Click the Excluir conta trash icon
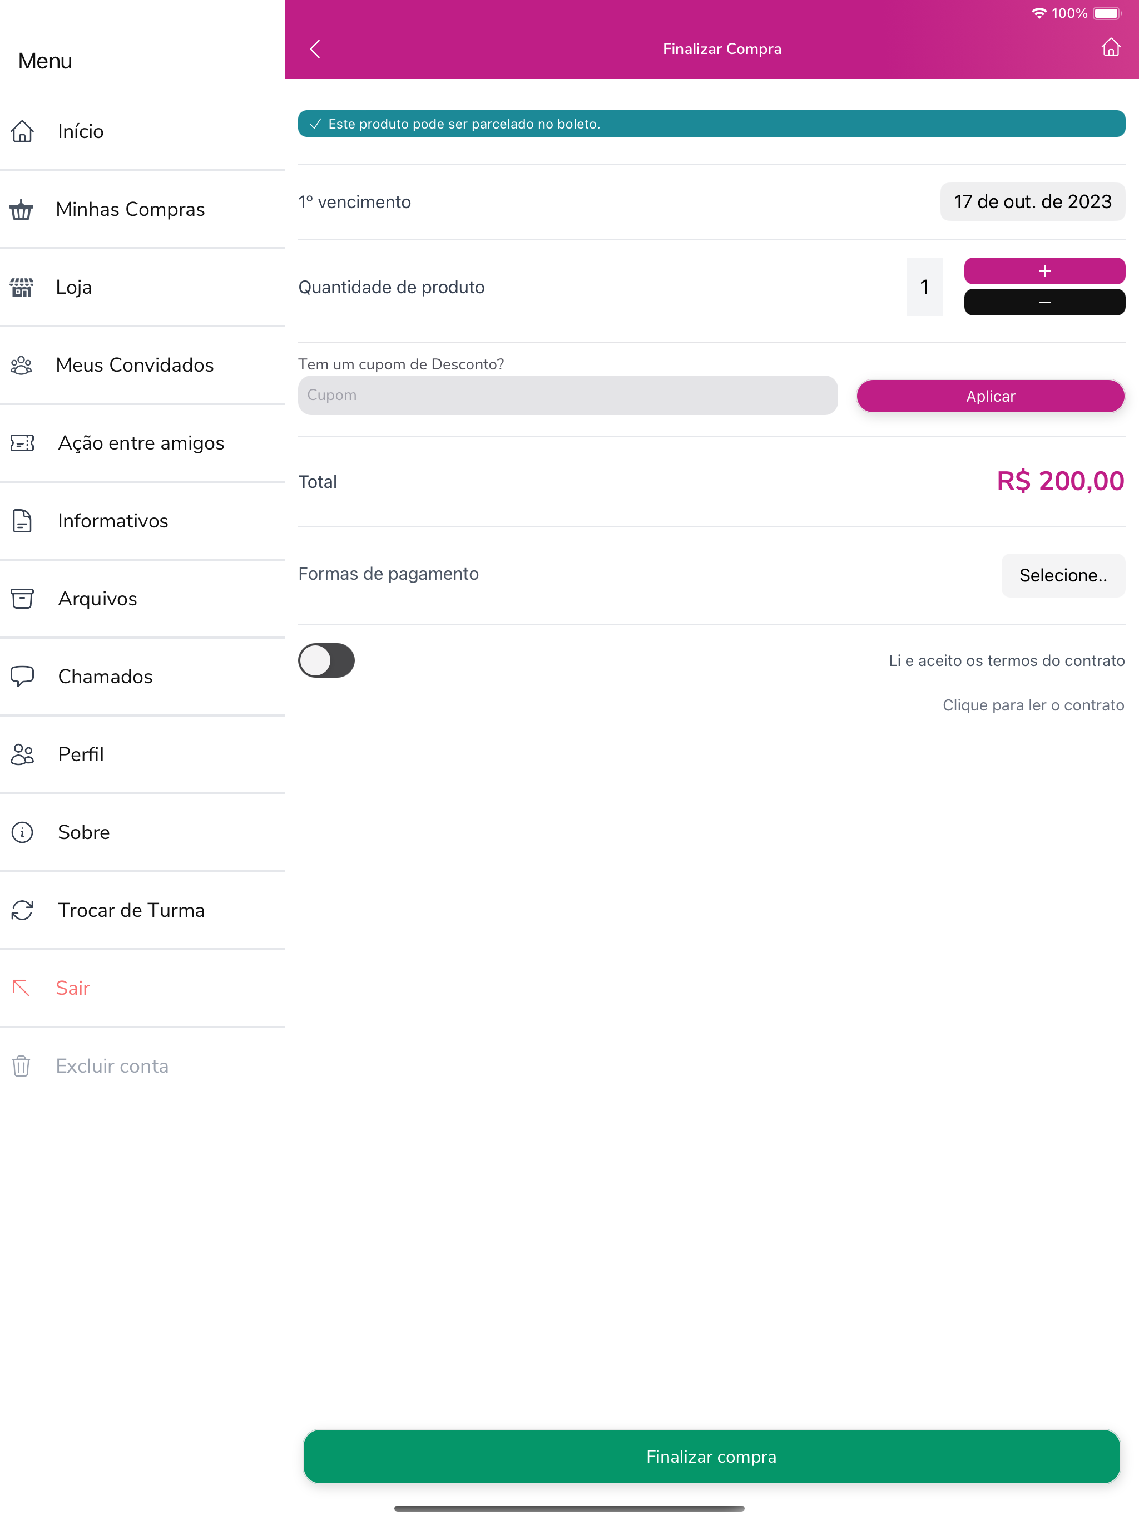The image size is (1139, 1520). [21, 1066]
